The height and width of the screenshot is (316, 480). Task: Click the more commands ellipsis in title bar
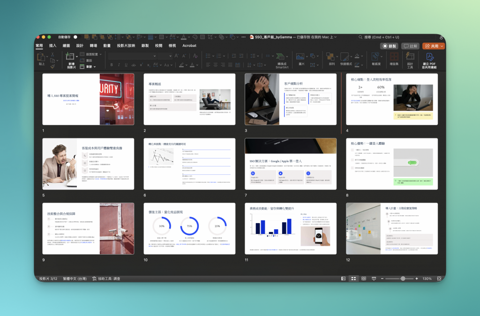tap(243, 37)
